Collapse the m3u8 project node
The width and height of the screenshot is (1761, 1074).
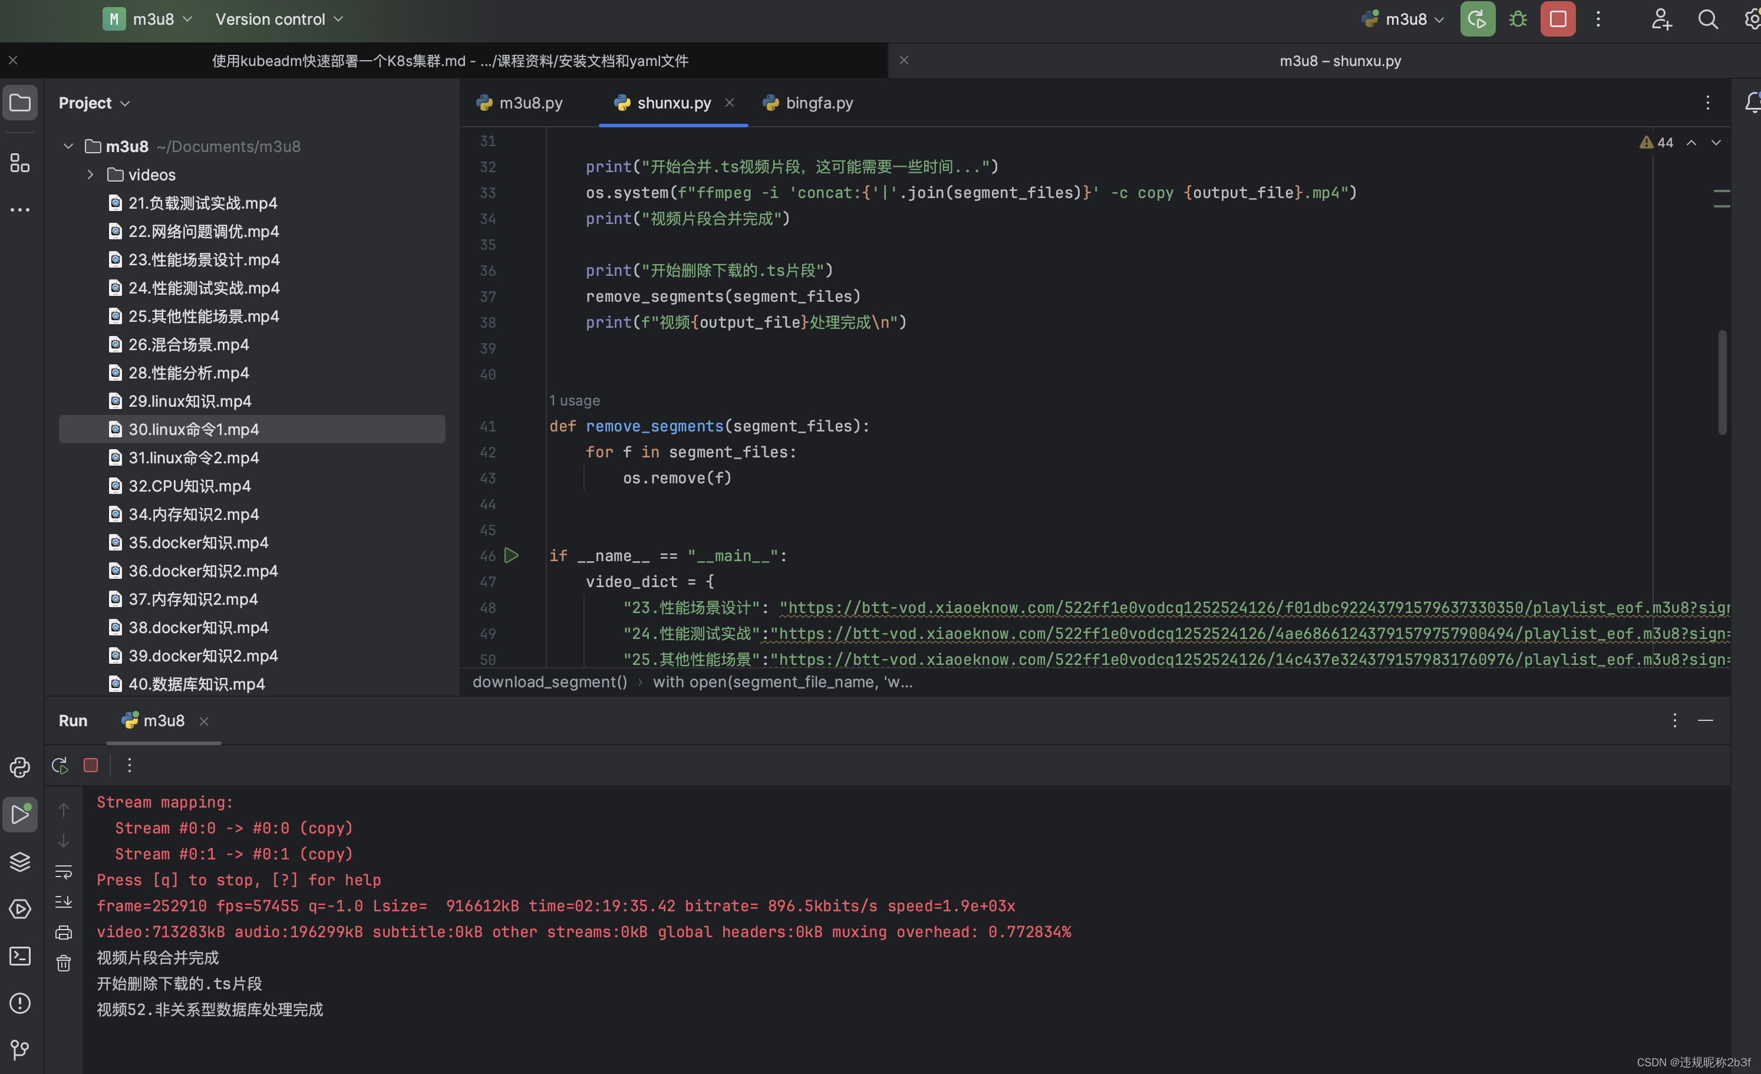click(x=67, y=146)
